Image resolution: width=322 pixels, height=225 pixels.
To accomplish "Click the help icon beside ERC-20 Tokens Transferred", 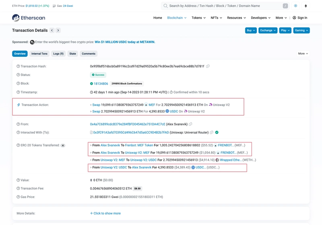I will [x=18, y=145].
